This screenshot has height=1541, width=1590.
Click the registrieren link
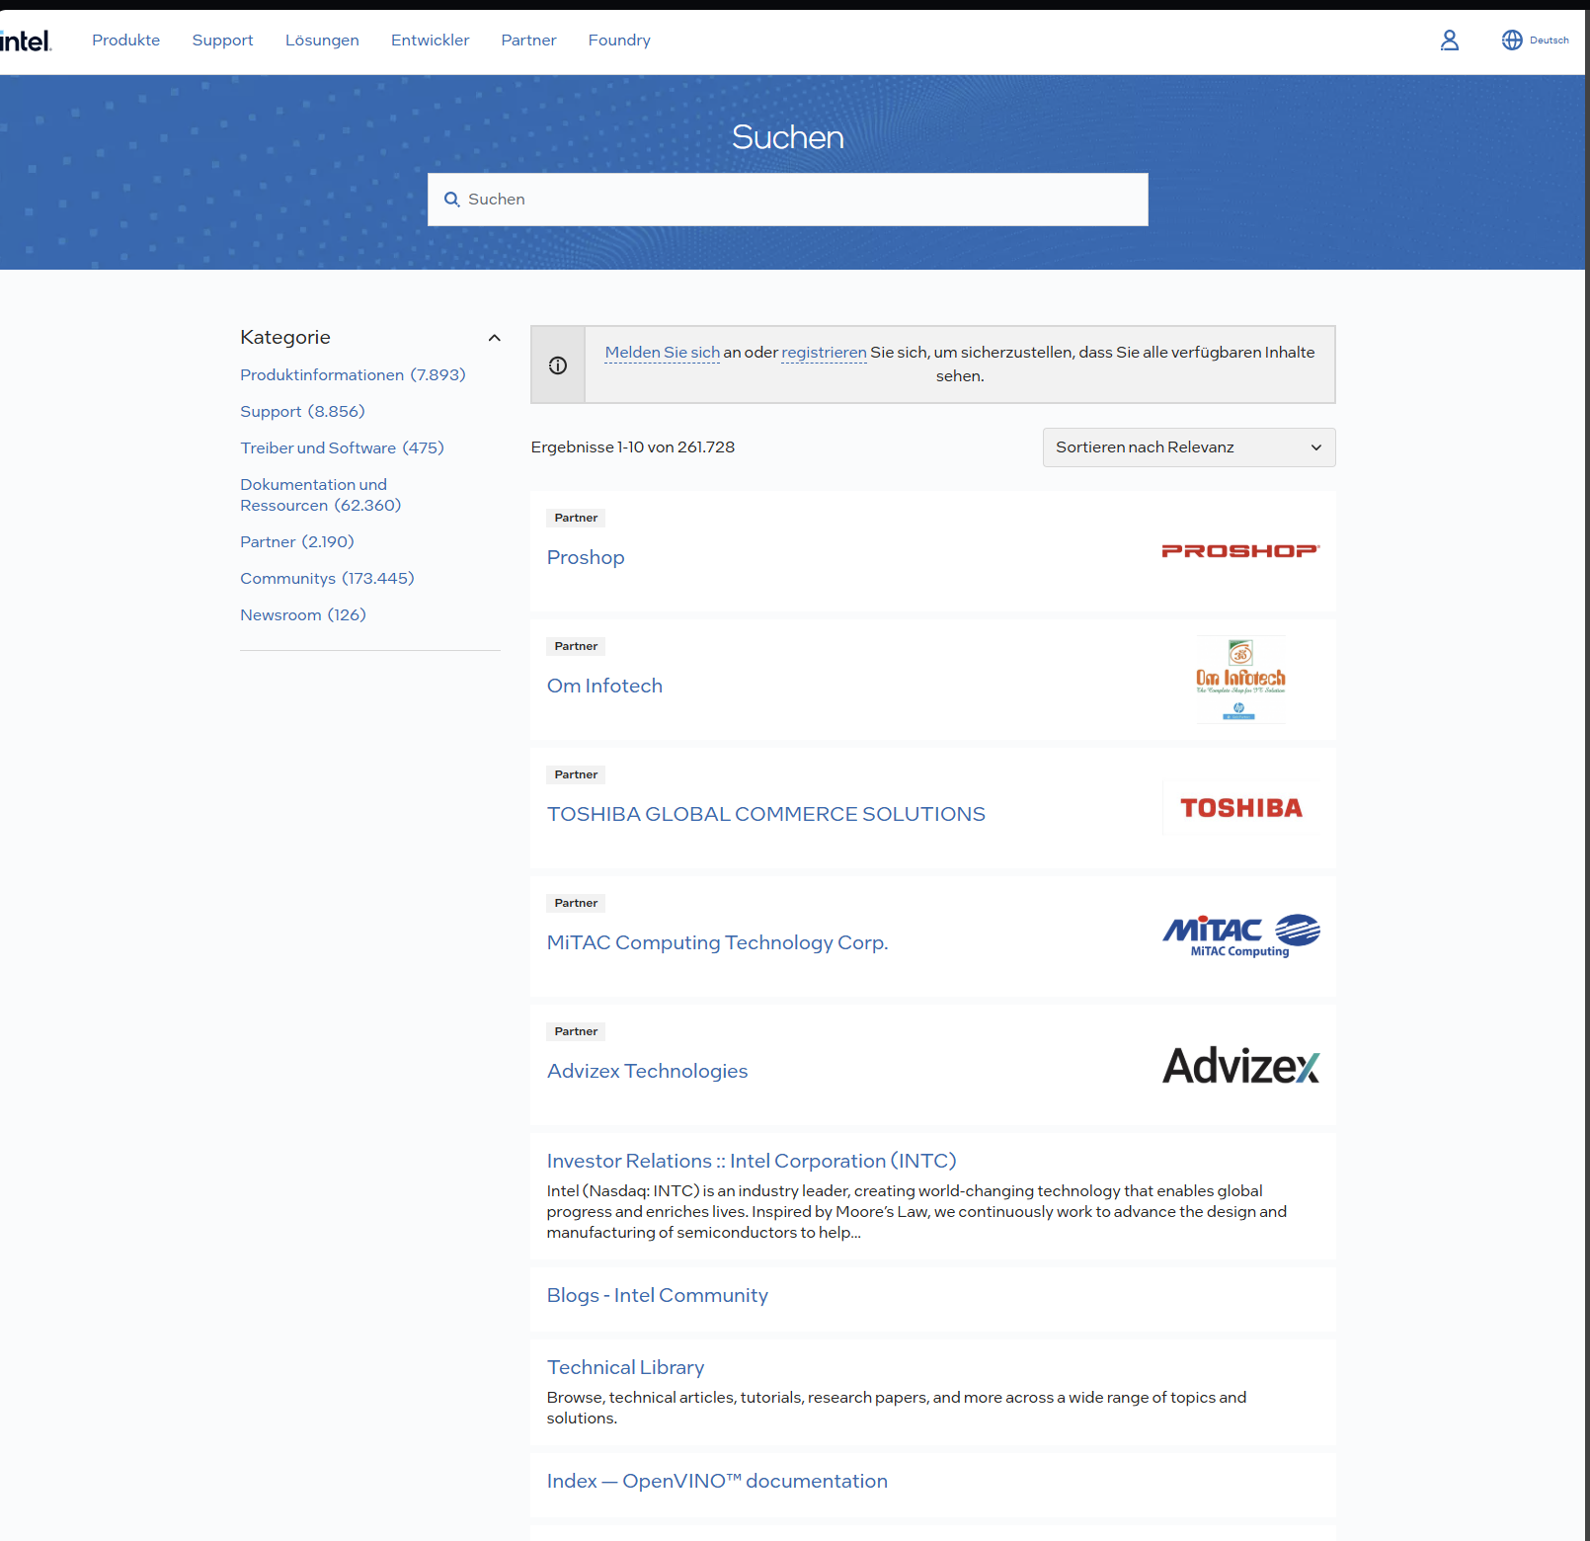[x=824, y=353]
